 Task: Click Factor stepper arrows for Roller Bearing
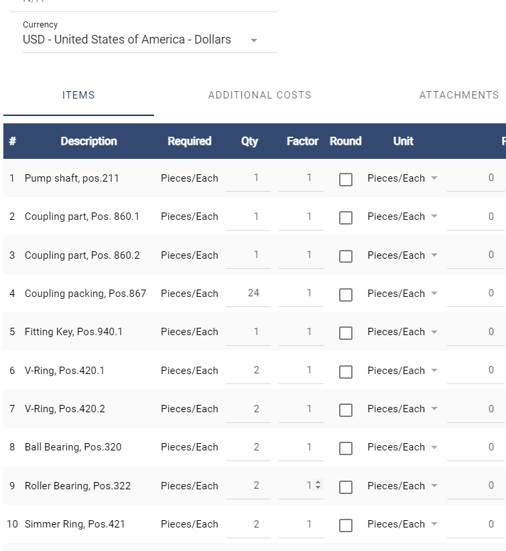318,485
